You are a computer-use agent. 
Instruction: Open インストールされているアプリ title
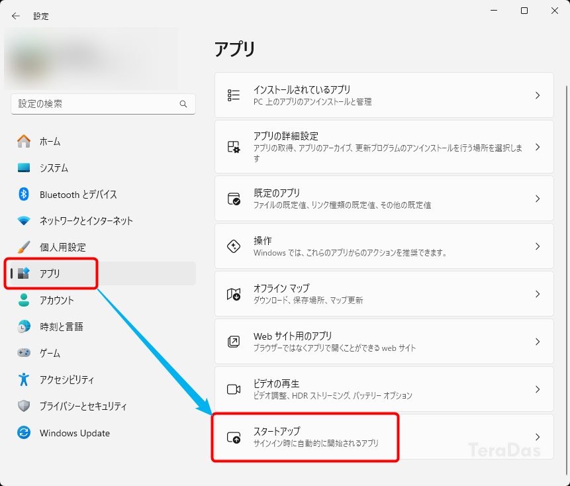point(302,89)
